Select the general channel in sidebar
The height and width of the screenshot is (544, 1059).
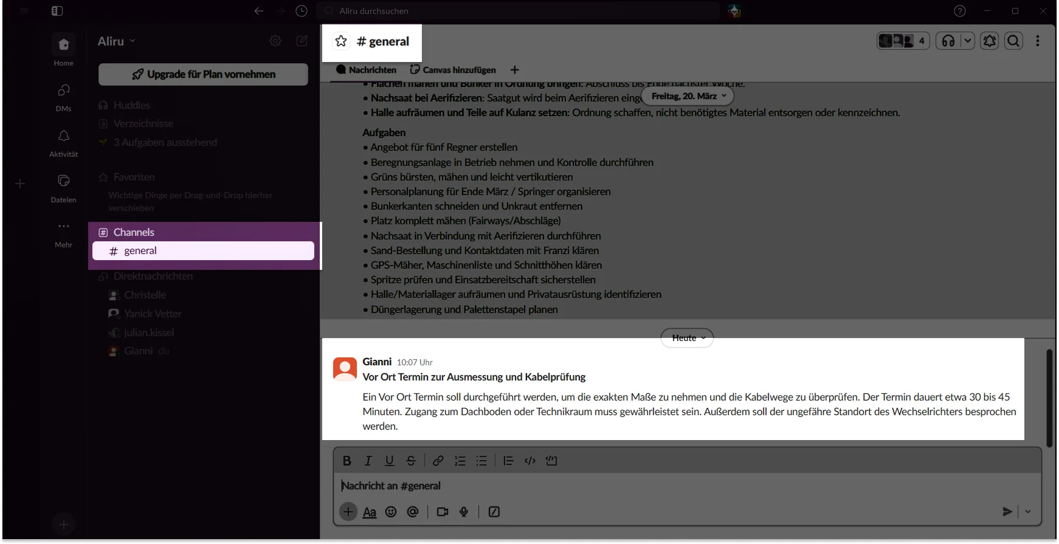click(x=203, y=250)
